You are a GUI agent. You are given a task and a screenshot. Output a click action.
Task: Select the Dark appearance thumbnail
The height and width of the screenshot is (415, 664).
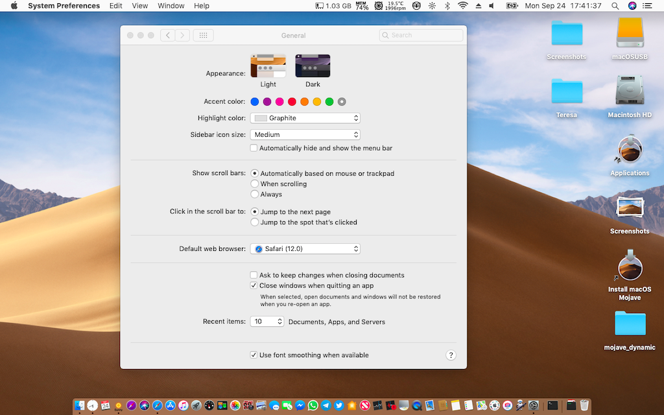pos(313,66)
